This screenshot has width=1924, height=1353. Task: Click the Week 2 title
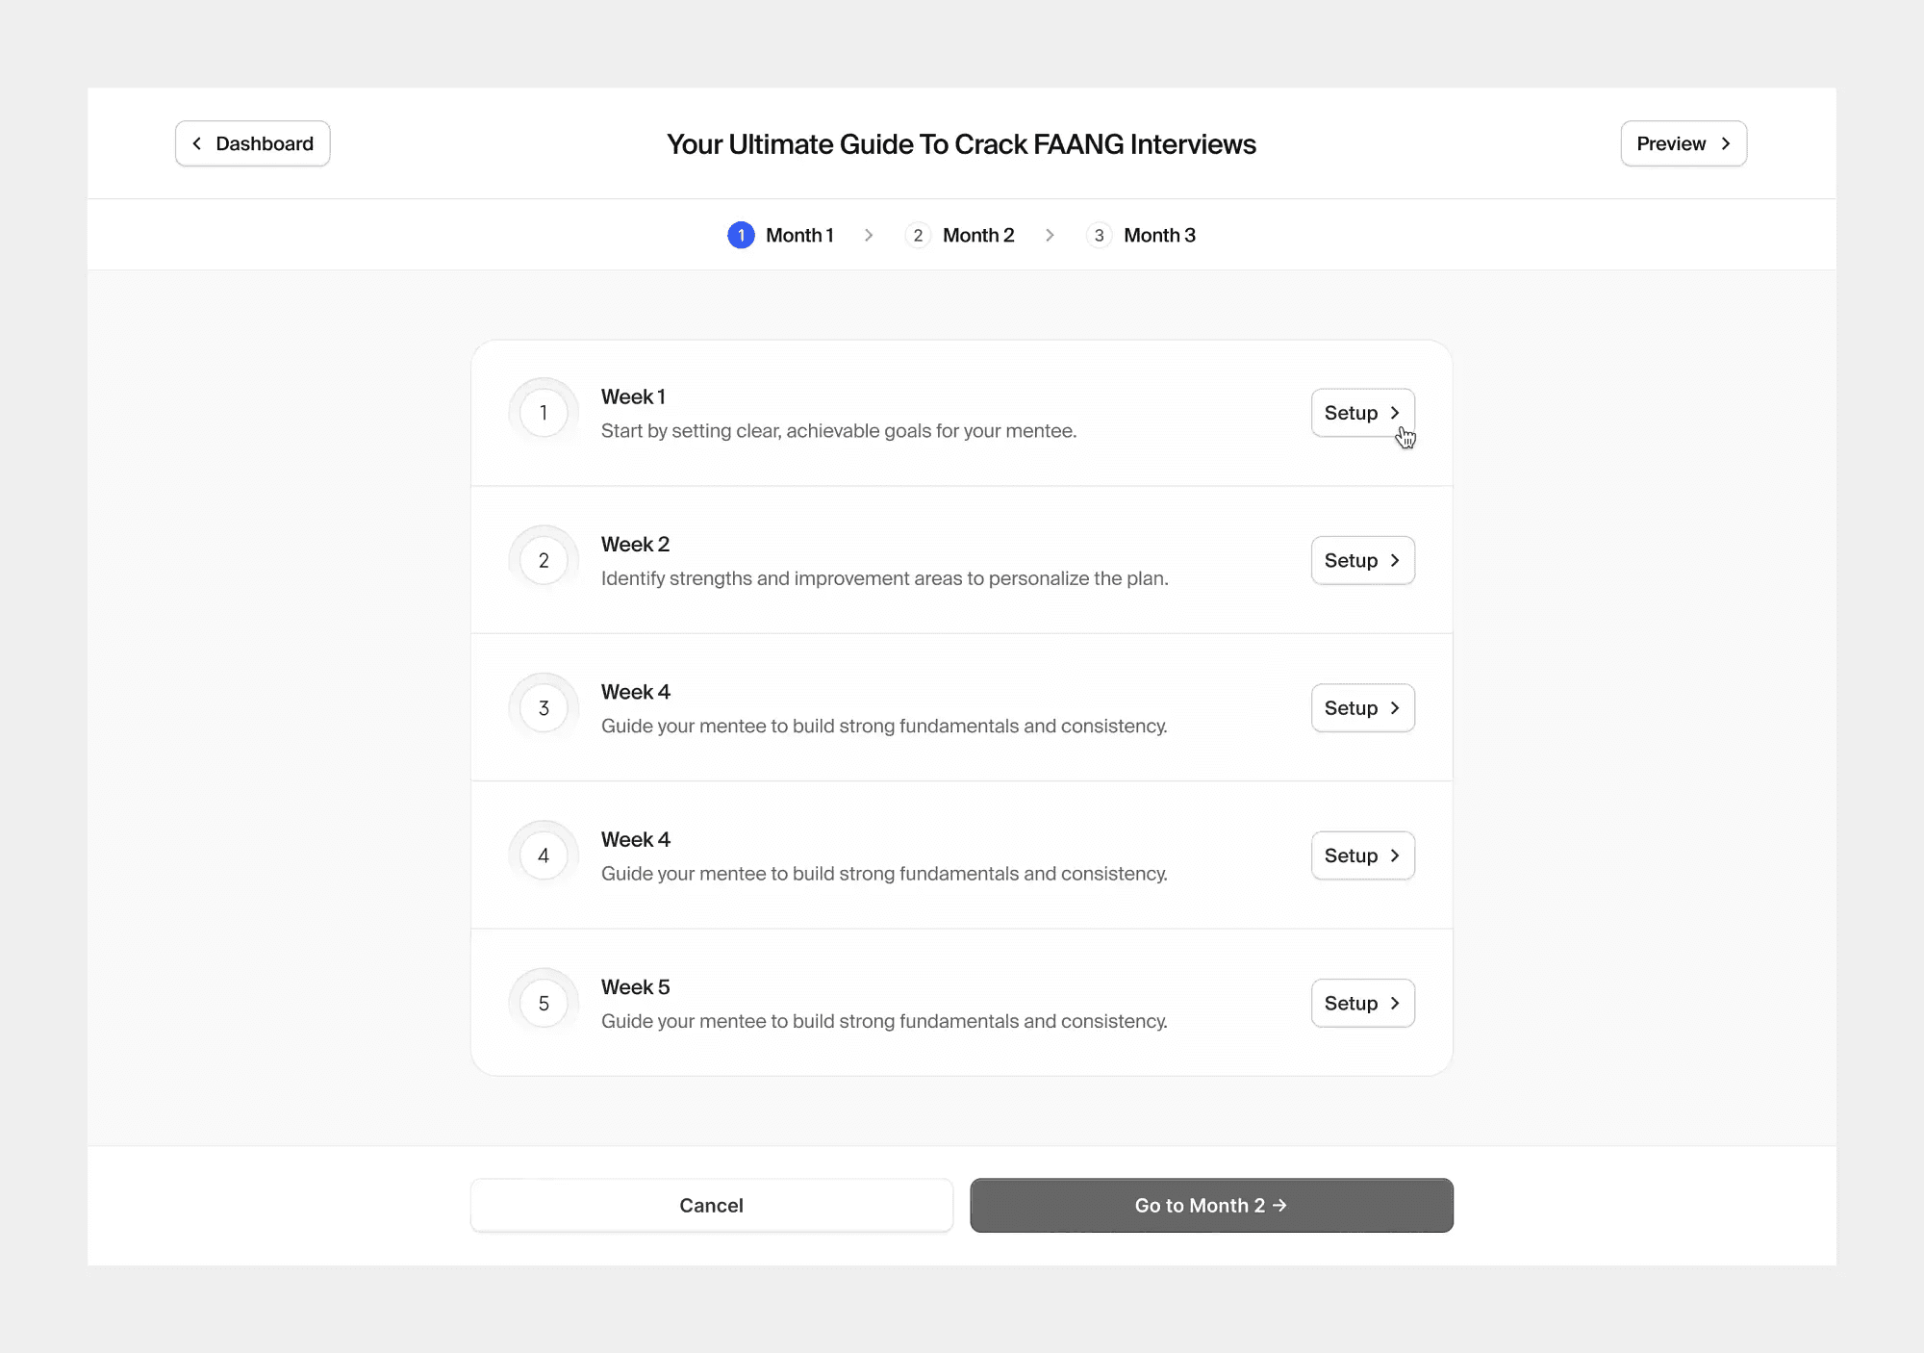coord(635,544)
